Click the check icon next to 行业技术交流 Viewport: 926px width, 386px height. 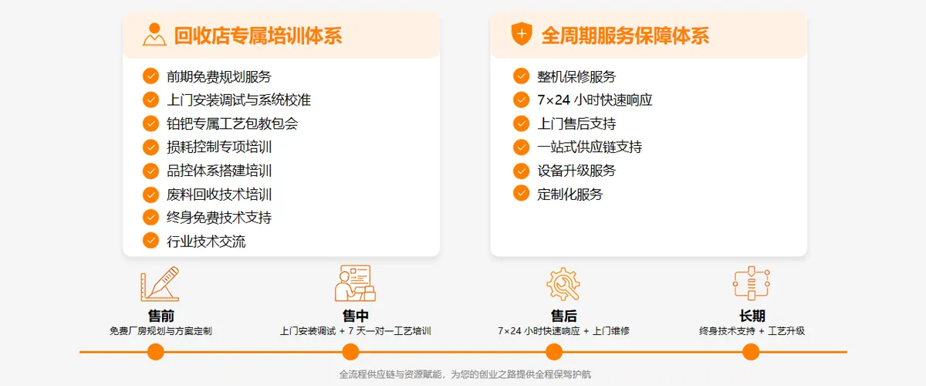150,241
